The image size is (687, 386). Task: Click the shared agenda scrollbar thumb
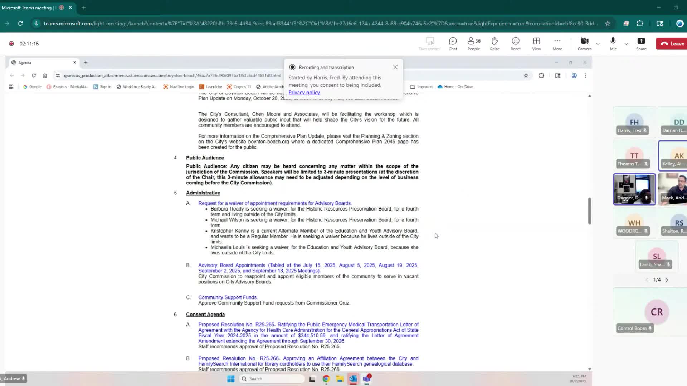[589, 211]
